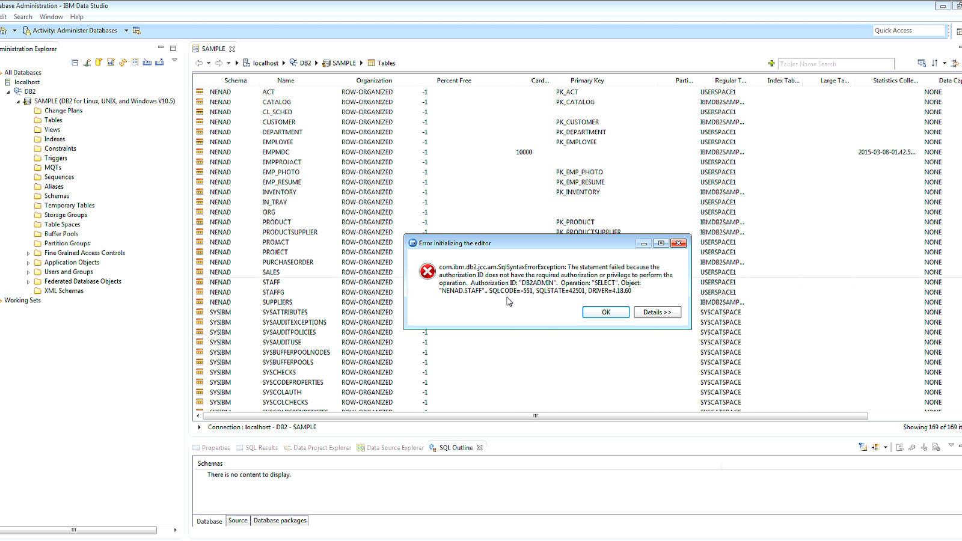Expand the Application Objects folder
Viewport: 962px width, 541px height.
pos(28,263)
